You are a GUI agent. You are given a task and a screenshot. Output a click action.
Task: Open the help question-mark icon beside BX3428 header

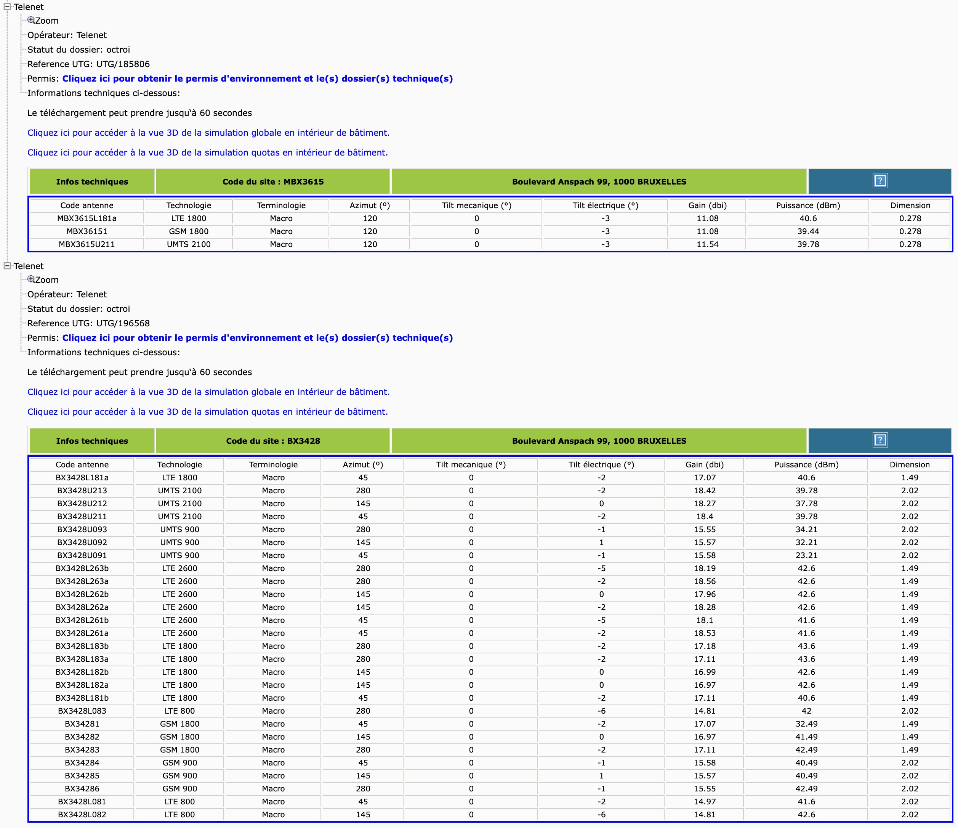coord(880,440)
